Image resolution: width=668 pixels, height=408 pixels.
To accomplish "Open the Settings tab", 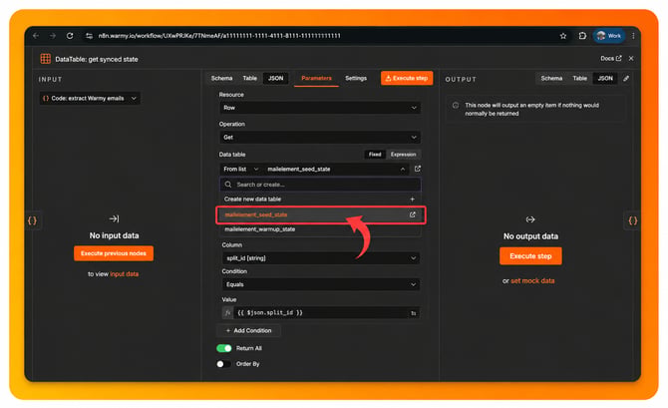I will click(356, 79).
